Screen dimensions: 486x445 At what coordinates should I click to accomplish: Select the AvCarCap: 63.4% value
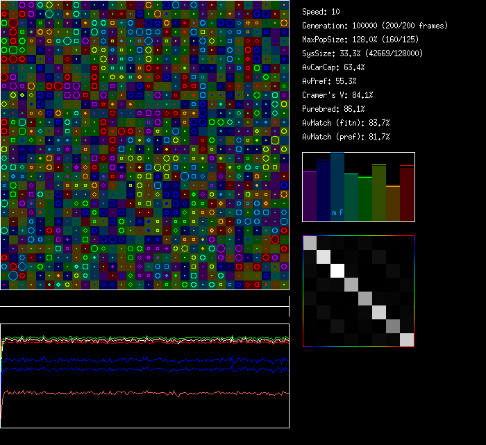[x=333, y=67]
